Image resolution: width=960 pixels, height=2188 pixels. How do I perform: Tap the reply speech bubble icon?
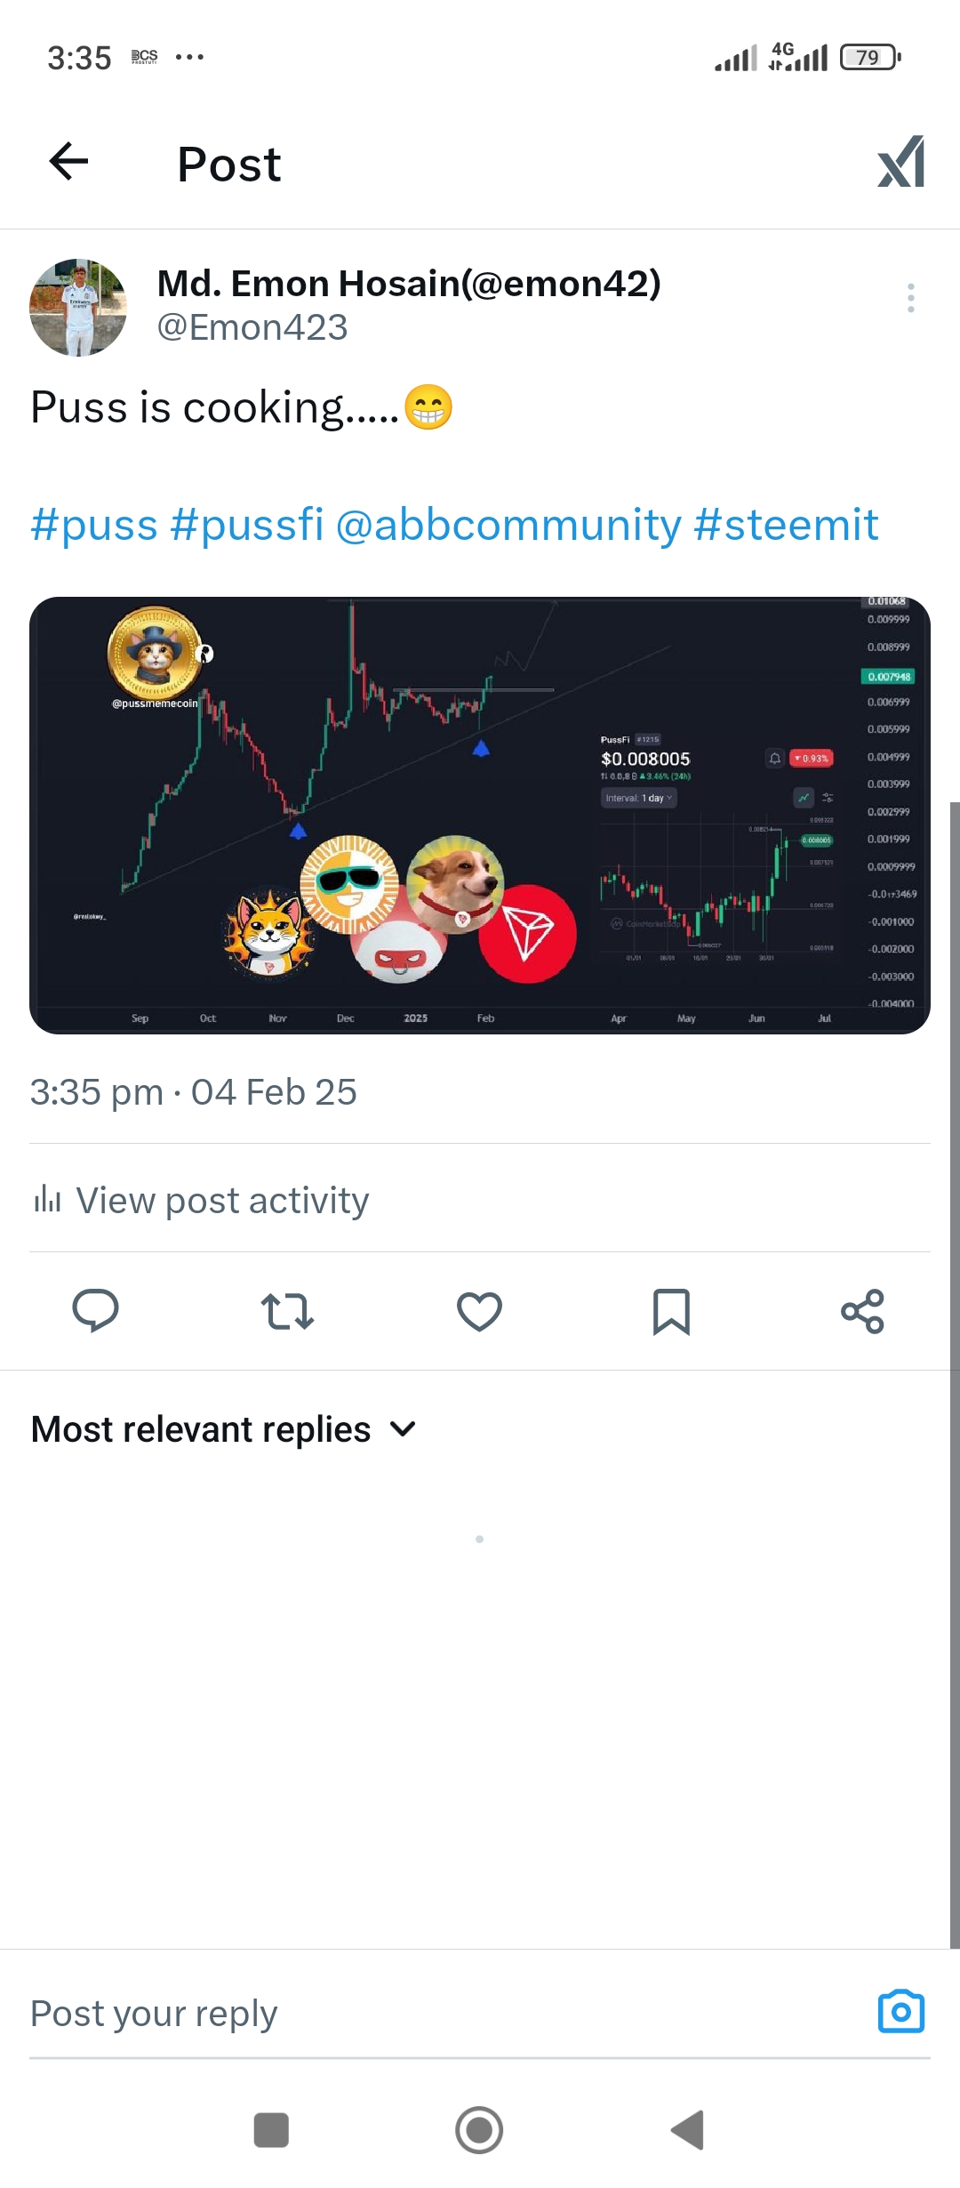(x=95, y=1311)
